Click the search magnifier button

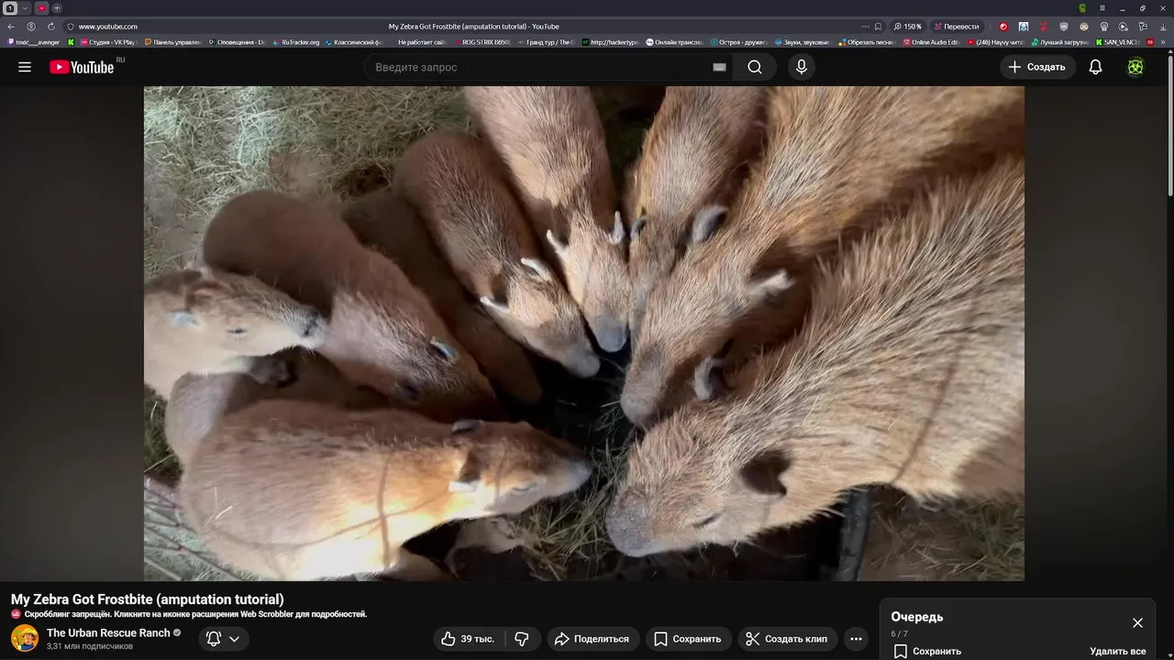pos(754,67)
